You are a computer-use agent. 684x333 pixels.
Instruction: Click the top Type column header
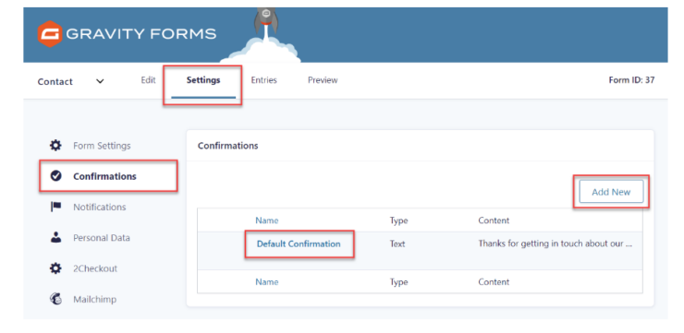tap(398, 220)
